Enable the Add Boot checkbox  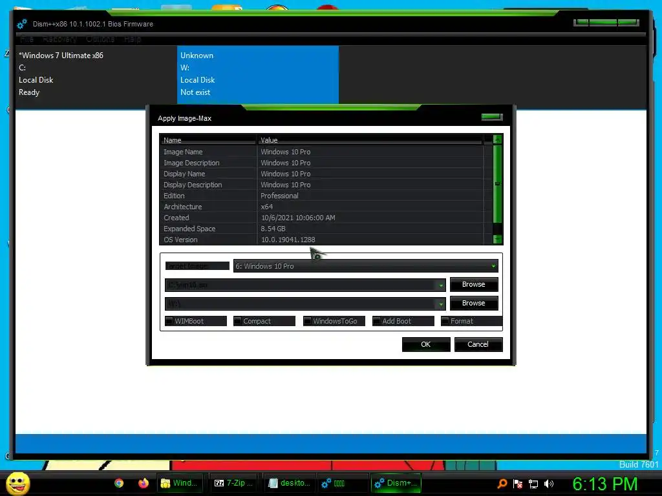[x=377, y=321]
